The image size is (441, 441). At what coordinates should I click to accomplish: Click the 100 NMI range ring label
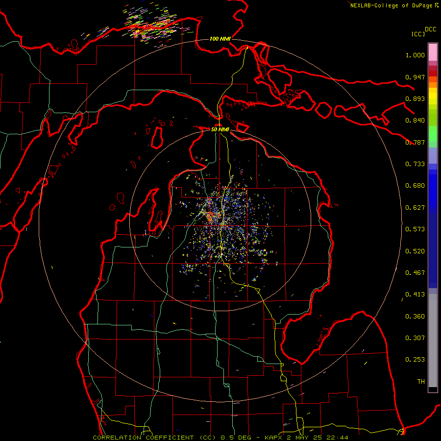(x=220, y=39)
